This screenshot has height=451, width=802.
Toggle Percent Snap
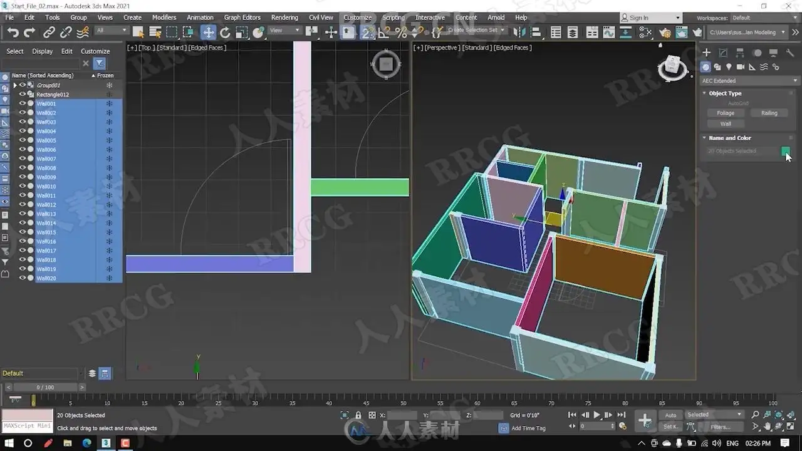pos(401,33)
